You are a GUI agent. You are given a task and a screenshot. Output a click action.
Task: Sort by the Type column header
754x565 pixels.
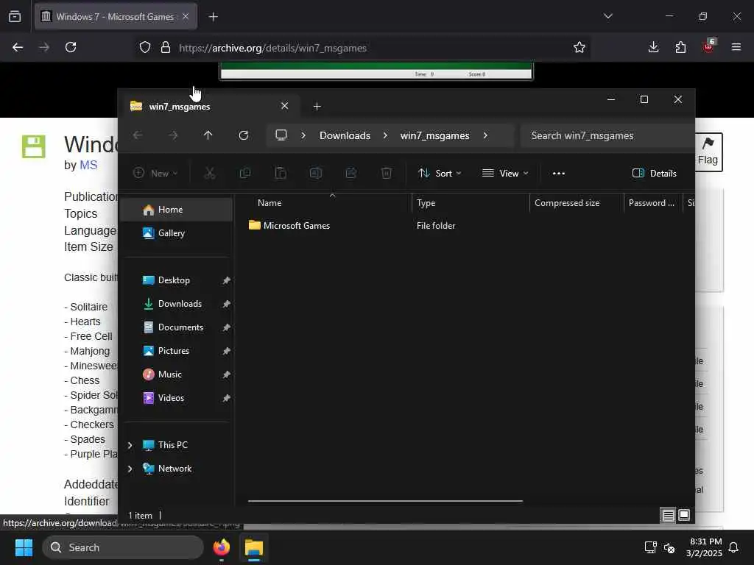[471, 203]
